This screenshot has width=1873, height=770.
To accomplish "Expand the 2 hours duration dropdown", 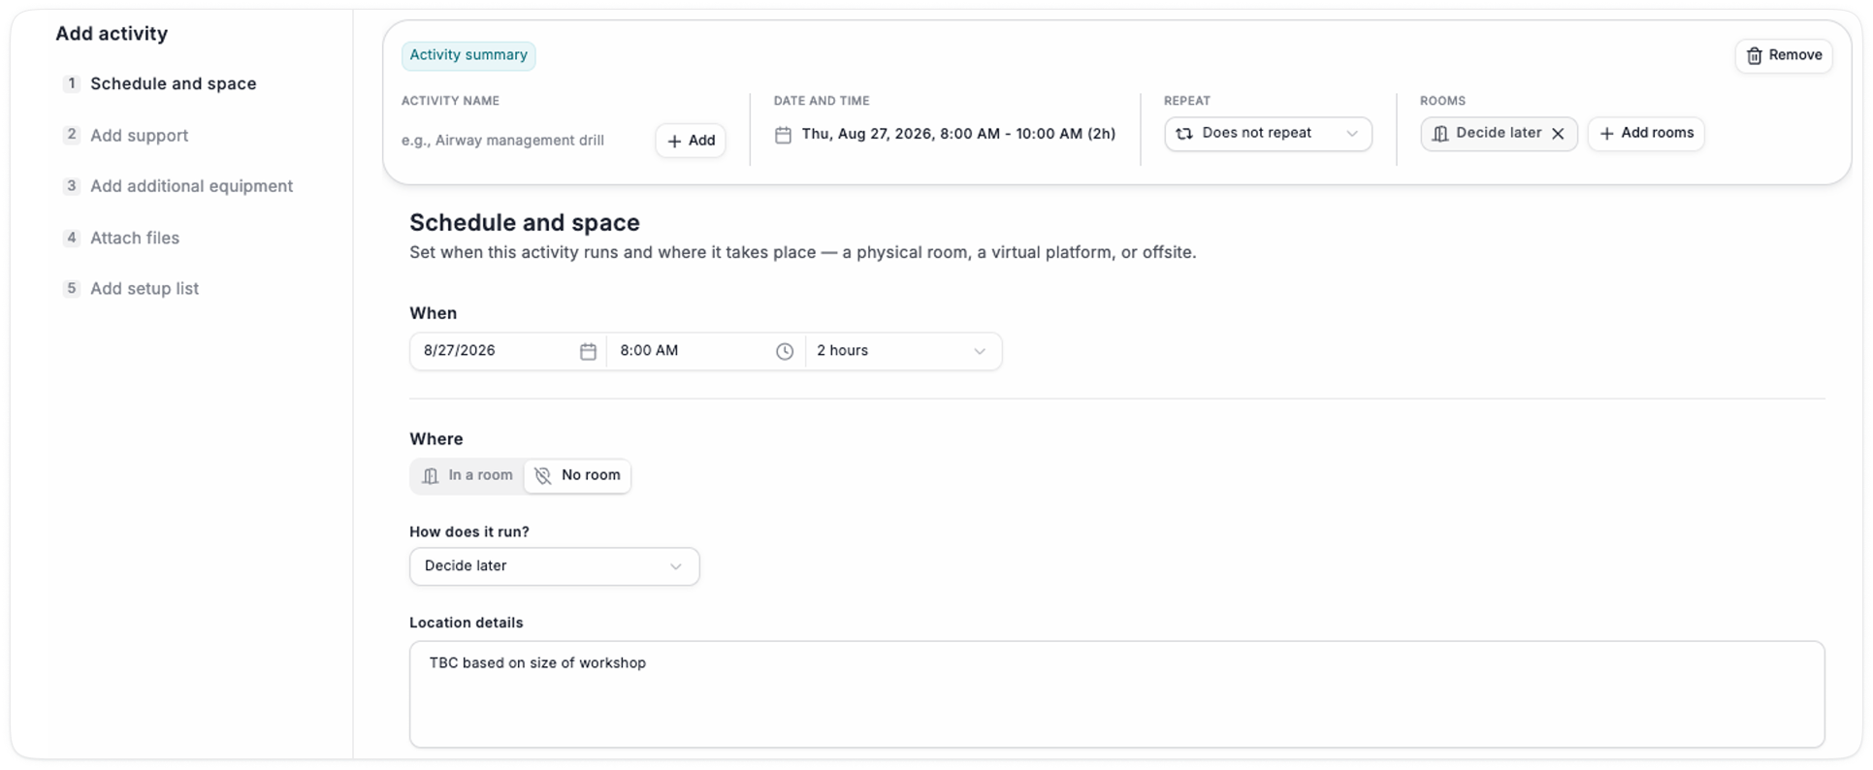I will [x=903, y=351].
